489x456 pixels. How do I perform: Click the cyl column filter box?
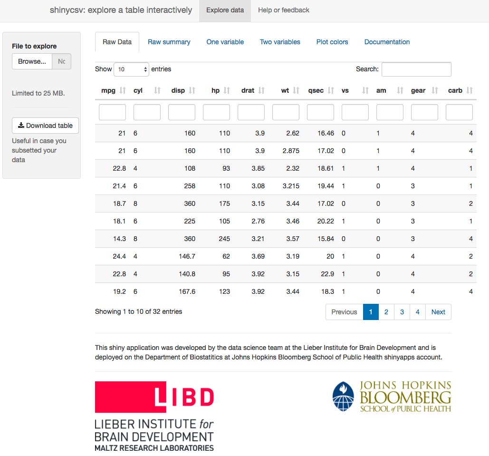point(147,112)
